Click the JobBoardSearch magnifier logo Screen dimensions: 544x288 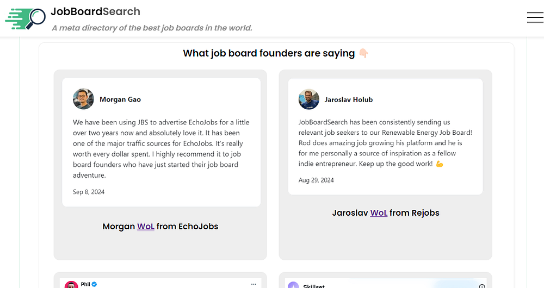click(26, 18)
